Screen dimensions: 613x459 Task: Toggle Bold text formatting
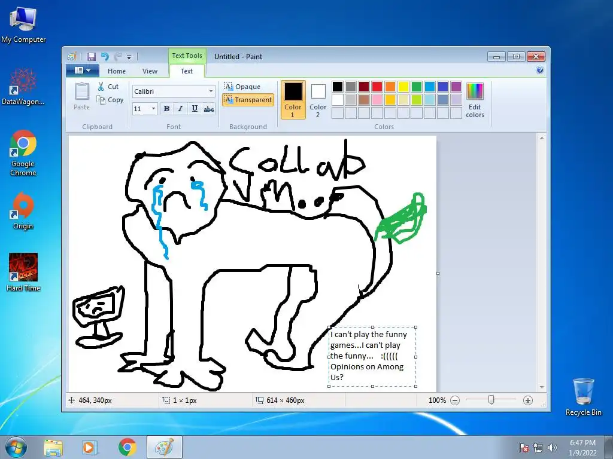pyautogui.click(x=166, y=109)
